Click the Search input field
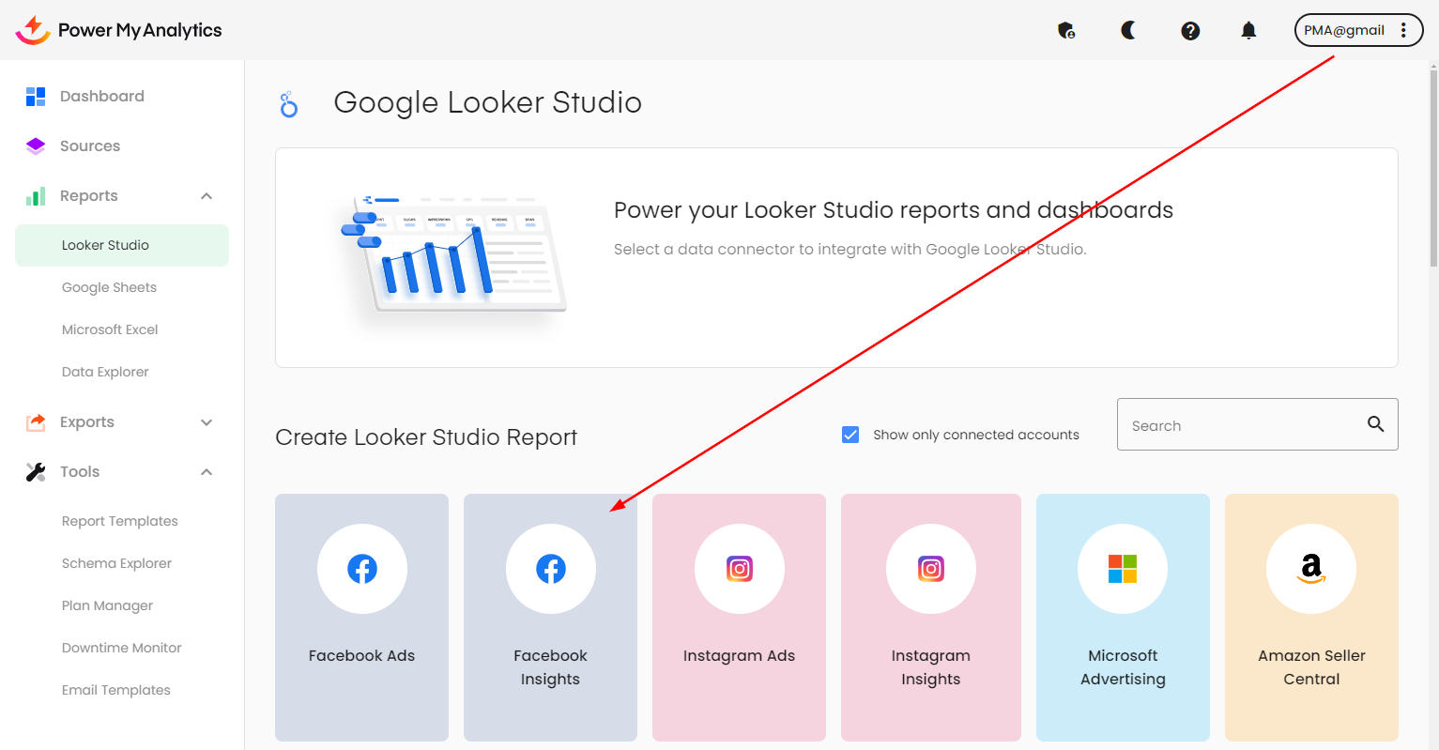 (1239, 425)
